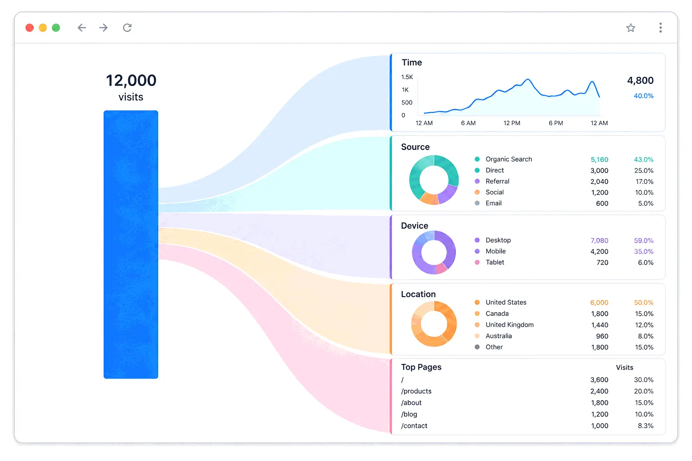Click the 40.0% value in Time panel
This screenshot has width=692, height=461.
[x=643, y=96]
